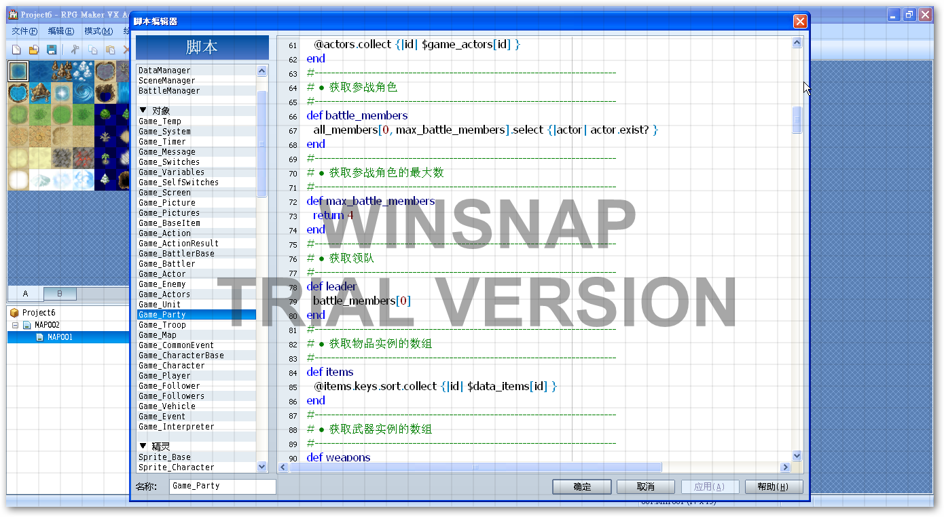Click the script list's scroll-up arrow
This screenshot has height=517, width=944.
(x=262, y=71)
